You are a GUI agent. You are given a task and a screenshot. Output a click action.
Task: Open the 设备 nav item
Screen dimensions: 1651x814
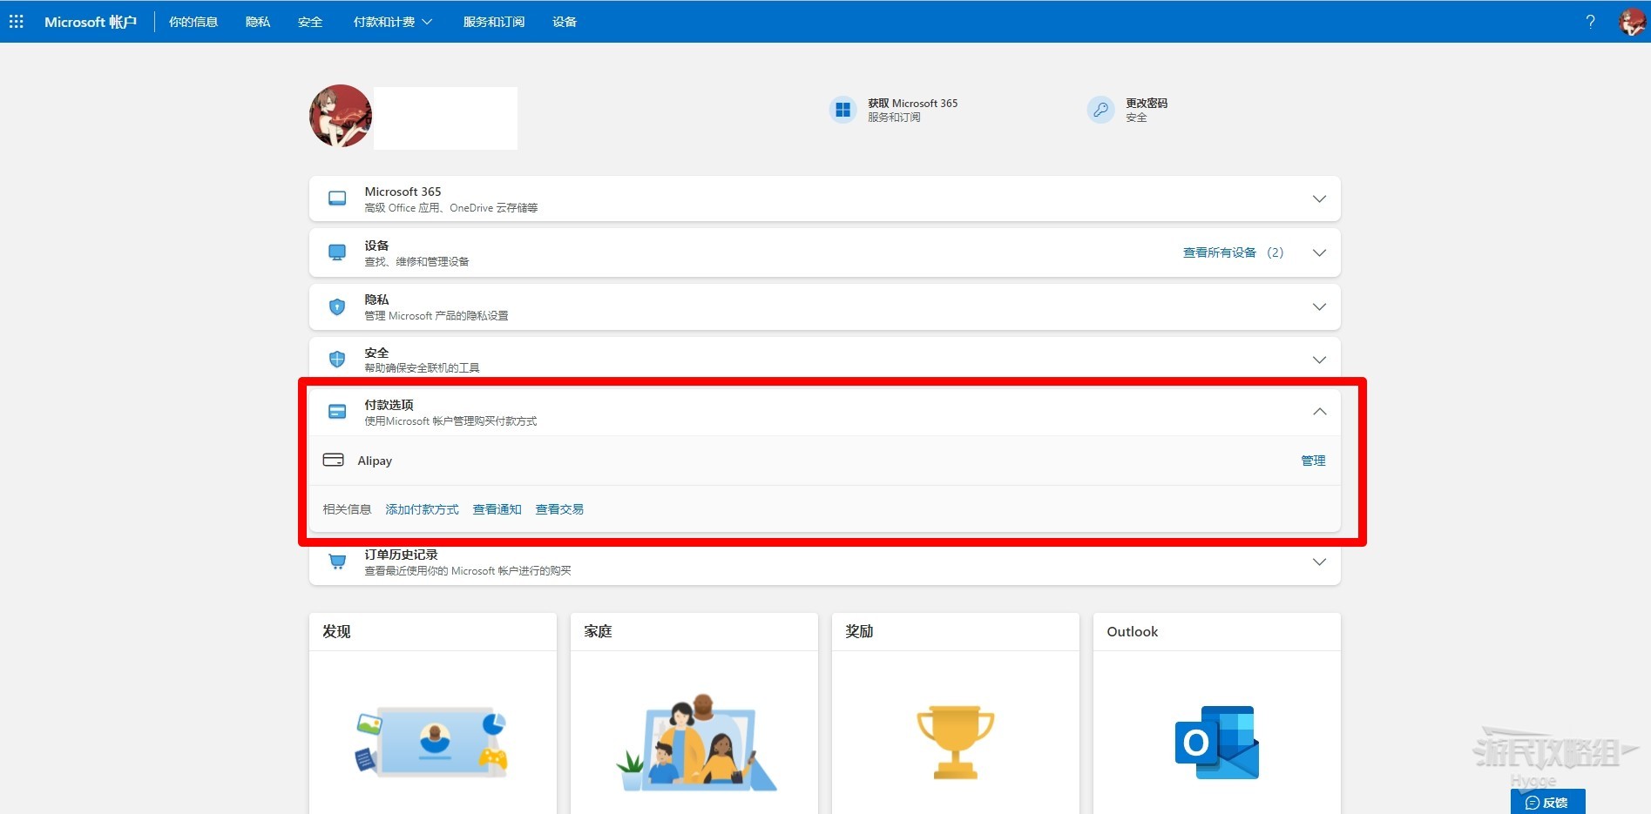tap(565, 22)
